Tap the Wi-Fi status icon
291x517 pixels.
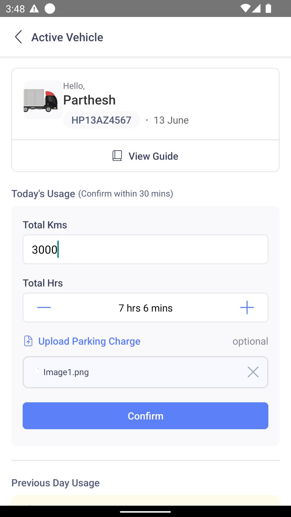(245, 9)
